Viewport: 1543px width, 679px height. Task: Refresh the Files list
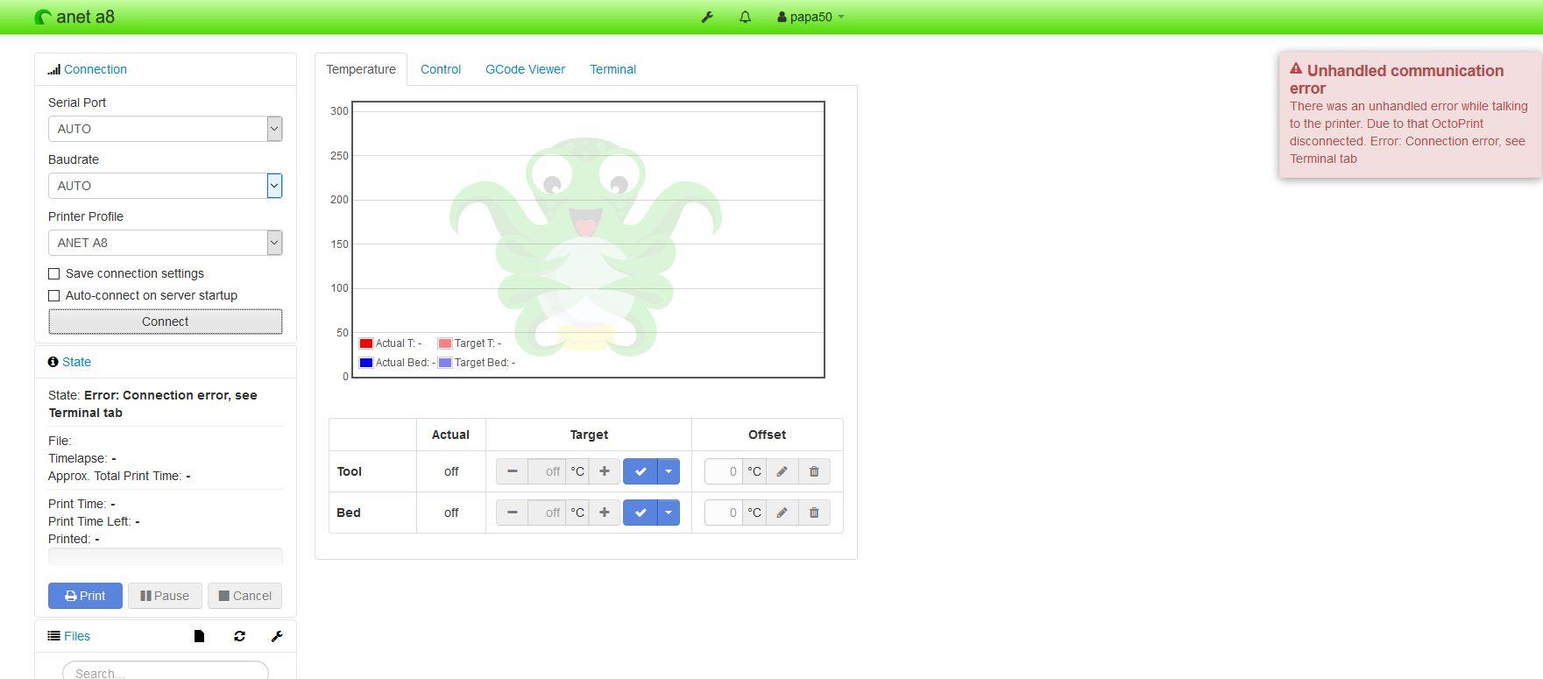pos(239,636)
